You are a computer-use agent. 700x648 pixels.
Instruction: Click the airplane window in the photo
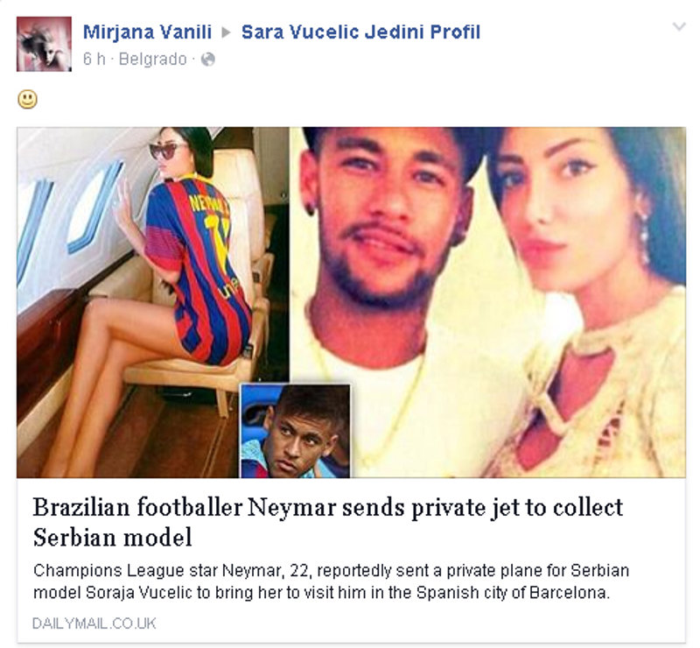coord(95,207)
